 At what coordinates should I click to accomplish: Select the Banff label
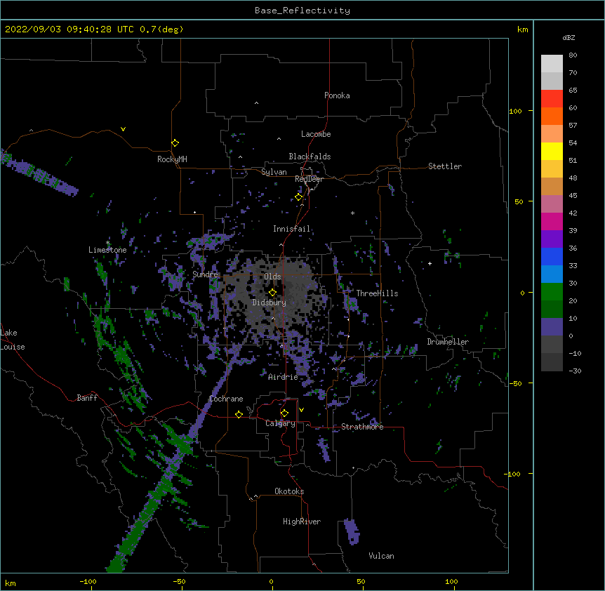(87, 398)
